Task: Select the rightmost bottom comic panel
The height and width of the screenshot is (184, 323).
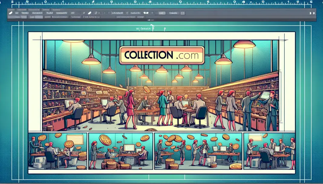Action: coord(269,151)
